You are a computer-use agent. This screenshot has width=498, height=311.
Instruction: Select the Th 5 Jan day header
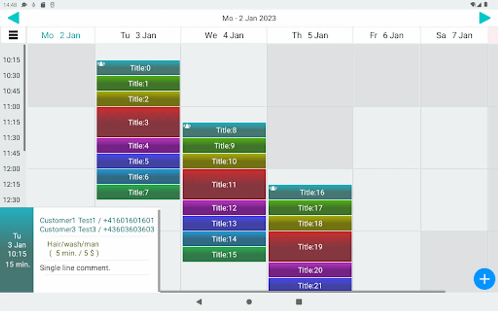tap(310, 35)
